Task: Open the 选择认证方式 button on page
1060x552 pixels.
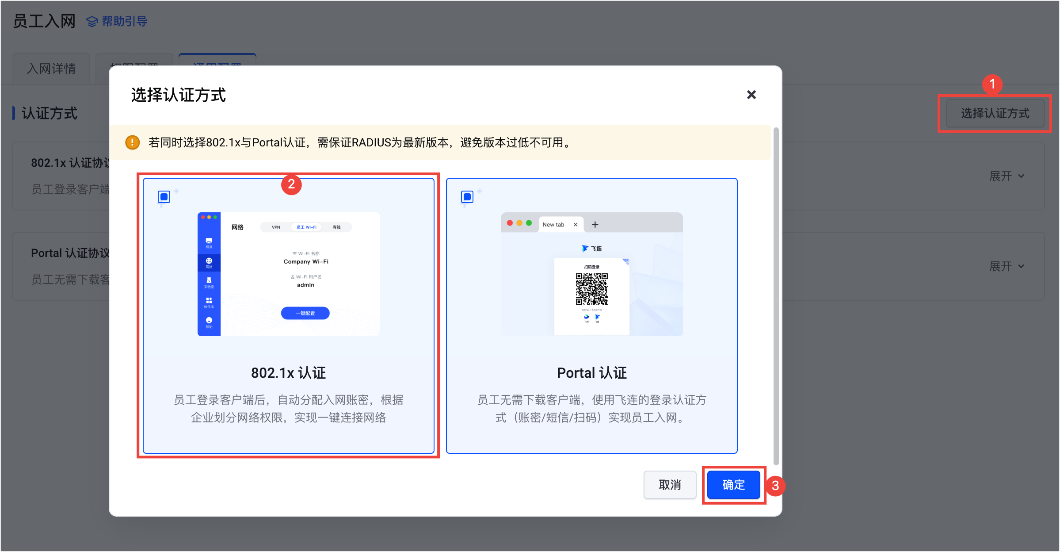Action: 995,113
